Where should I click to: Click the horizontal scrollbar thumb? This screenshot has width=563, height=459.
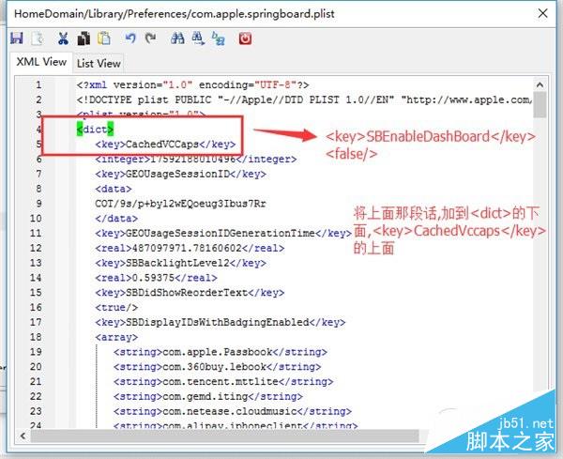[x=224, y=436]
